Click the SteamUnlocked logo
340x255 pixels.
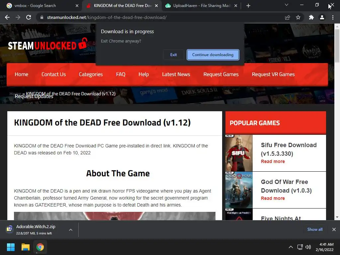(48, 44)
